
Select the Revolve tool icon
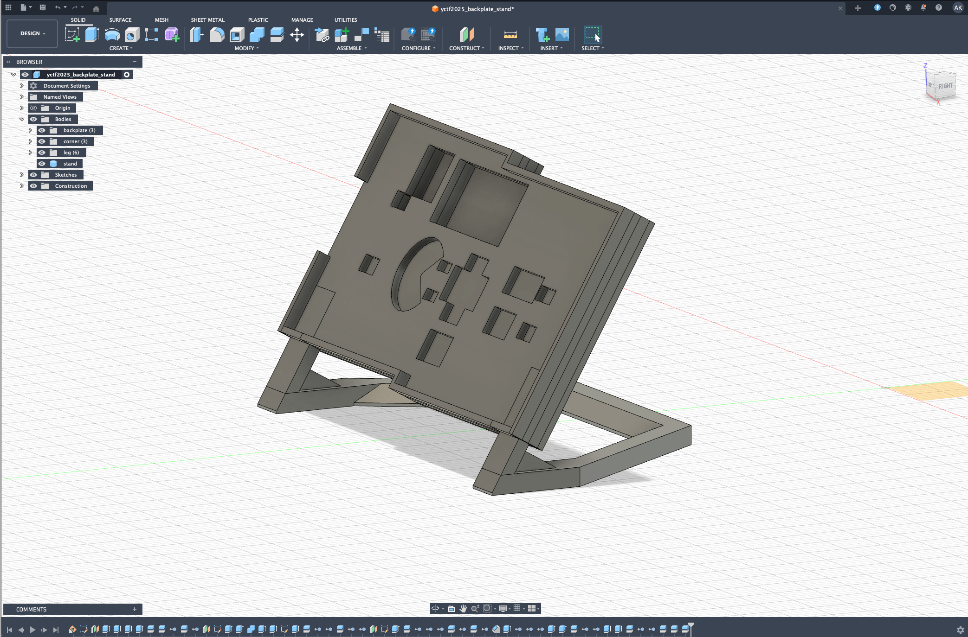coord(112,35)
